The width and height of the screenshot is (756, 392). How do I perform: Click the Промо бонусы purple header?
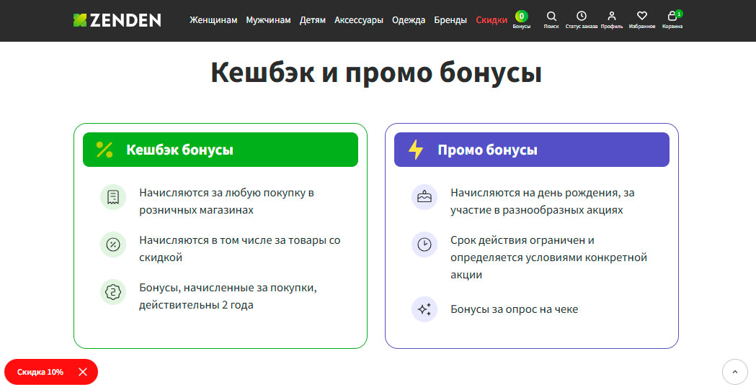pos(532,150)
